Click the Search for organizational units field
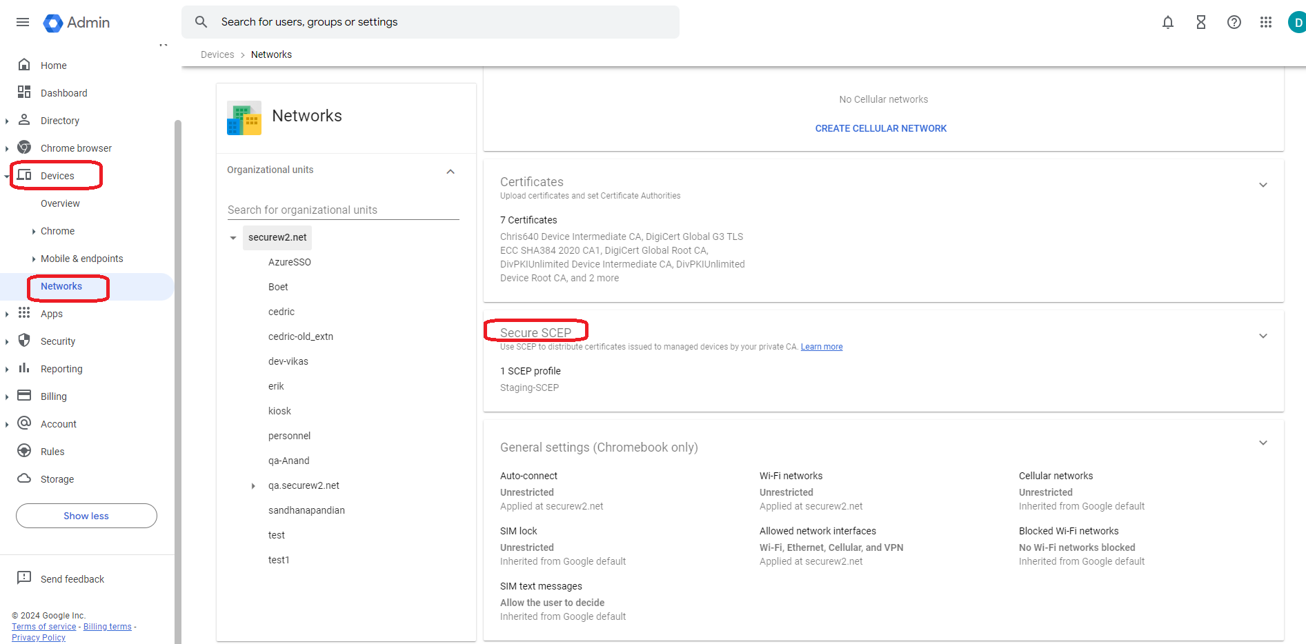Image resolution: width=1306 pixels, height=644 pixels. [x=343, y=210]
